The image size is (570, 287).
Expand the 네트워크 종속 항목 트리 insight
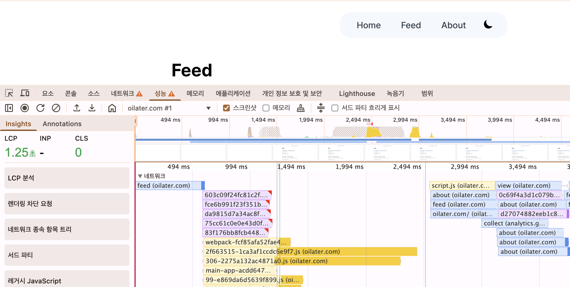(x=67, y=229)
